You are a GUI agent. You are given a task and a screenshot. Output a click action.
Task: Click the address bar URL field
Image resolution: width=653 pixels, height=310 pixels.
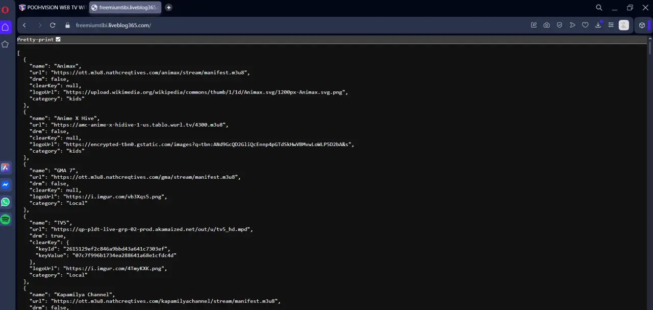point(301,25)
